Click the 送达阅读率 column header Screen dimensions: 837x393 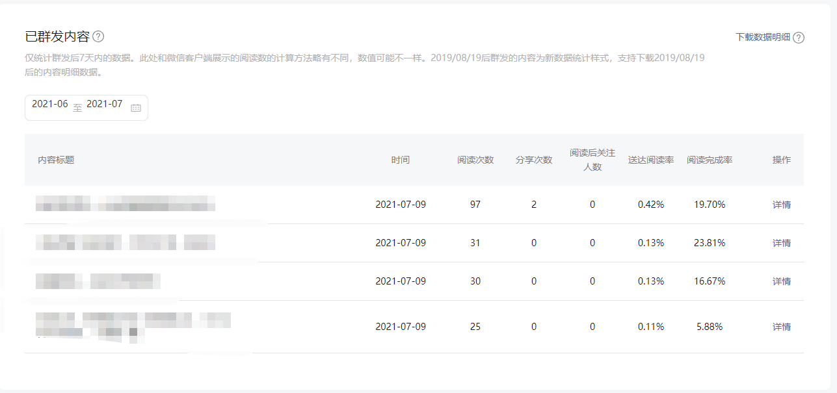(651, 160)
